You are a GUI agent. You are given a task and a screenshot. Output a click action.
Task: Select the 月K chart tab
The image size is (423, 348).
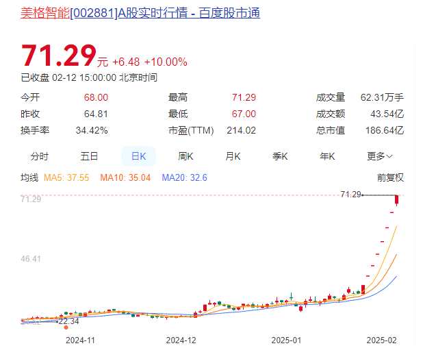[x=233, y=156]
